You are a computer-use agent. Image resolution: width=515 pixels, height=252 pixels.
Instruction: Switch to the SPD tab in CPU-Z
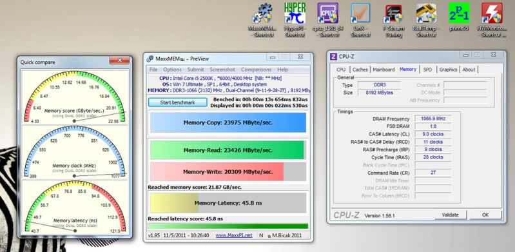coord(427,70)
